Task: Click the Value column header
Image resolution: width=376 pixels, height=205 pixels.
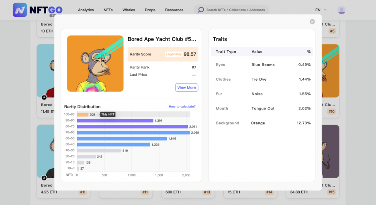Action: click(x=257, y=52)
